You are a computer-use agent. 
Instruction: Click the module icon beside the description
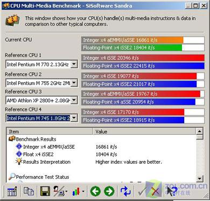pos(12,20)
